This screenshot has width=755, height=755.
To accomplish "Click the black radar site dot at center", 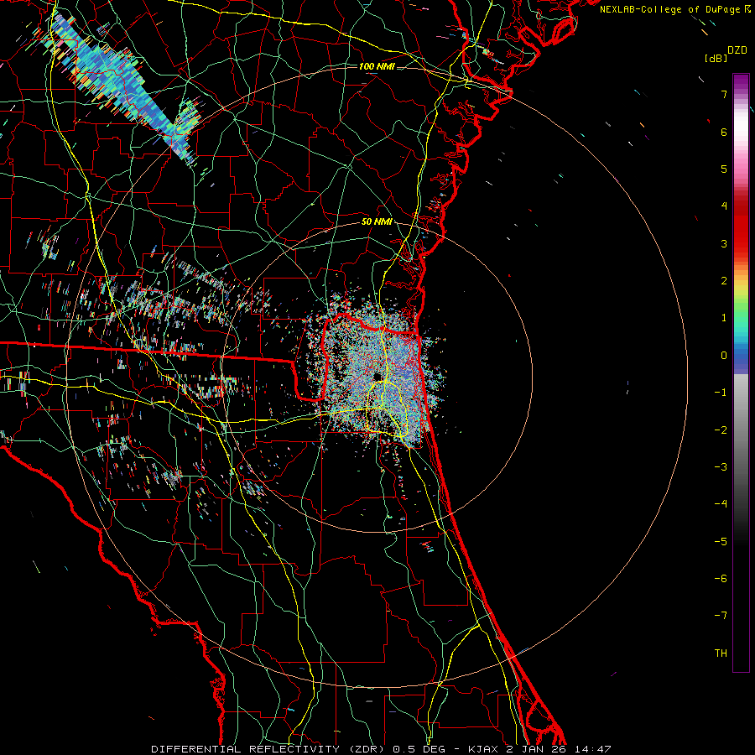I will pos(377,377).
